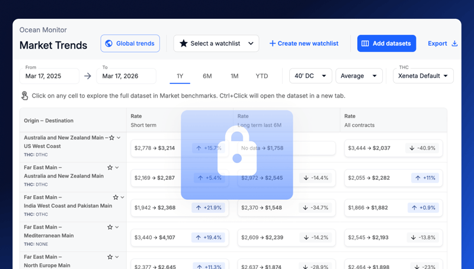Screen dimensions: 474x269
Task: Click the Add datasets button
Action: (x=387, y=43)
